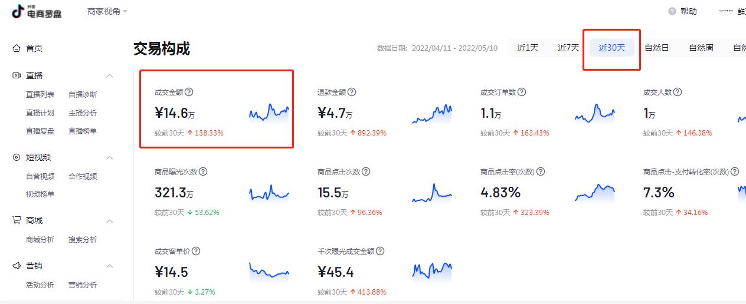The height and width of the screenshot is (304, 746).
Task: Open 搜索分析 under 商城
Action: coord(83,240)
